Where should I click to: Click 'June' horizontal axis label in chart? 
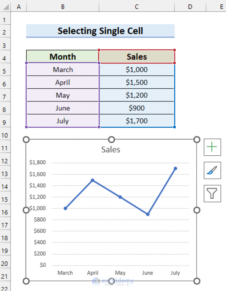point(148,273)
